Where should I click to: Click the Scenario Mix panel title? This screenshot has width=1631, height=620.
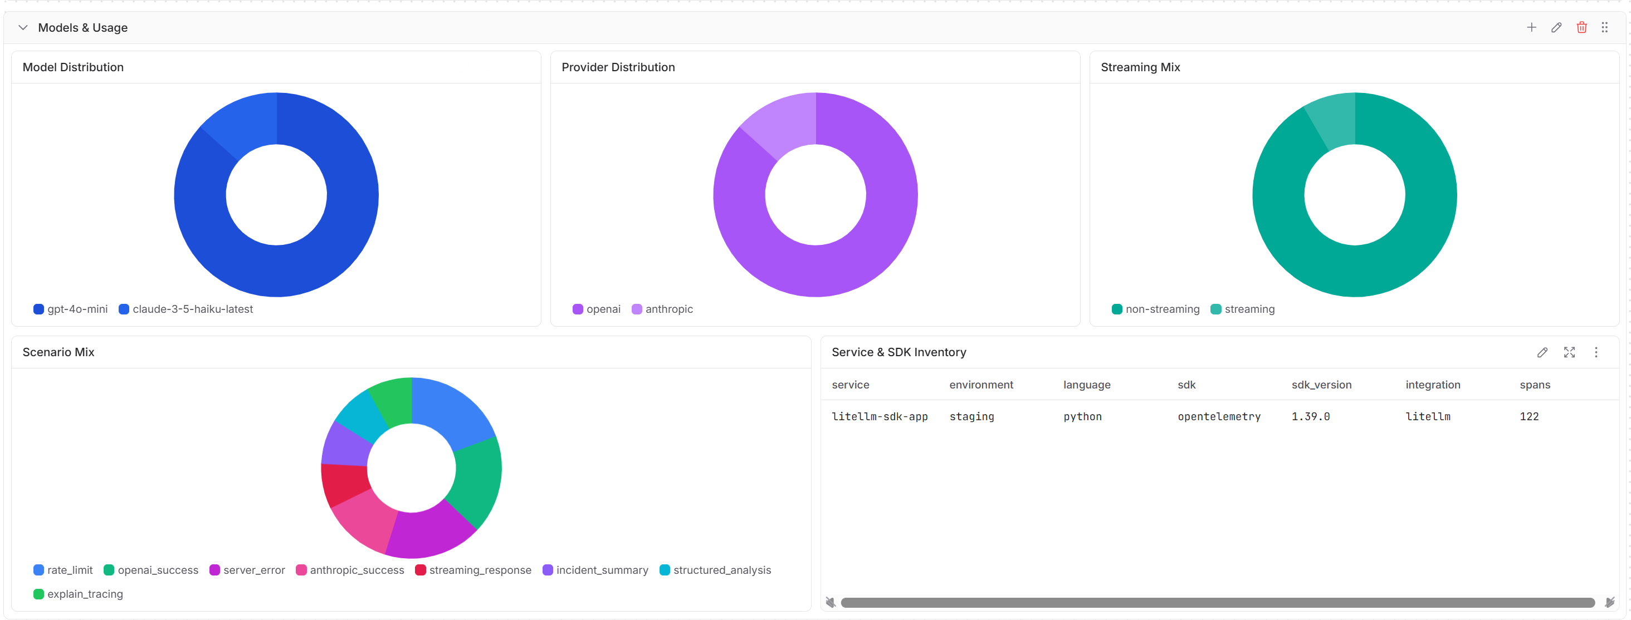coord(58,352)
